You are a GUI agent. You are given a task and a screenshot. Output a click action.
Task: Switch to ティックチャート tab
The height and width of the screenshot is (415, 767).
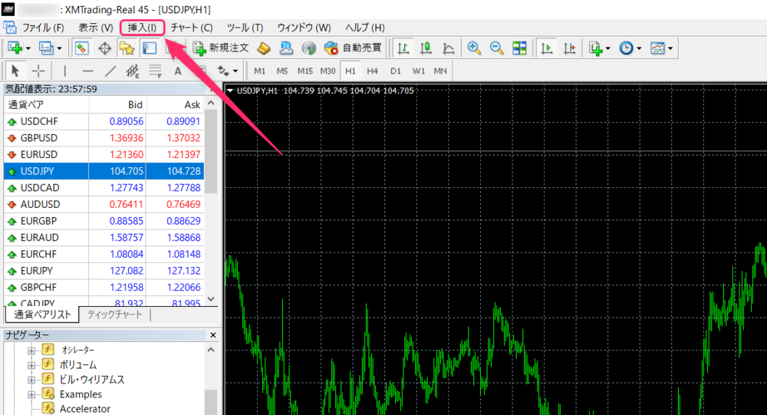(x=114, y=315)
